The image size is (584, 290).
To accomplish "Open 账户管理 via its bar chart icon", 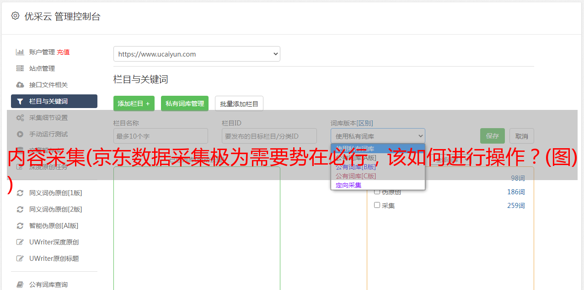I will (x=20, y=52).
